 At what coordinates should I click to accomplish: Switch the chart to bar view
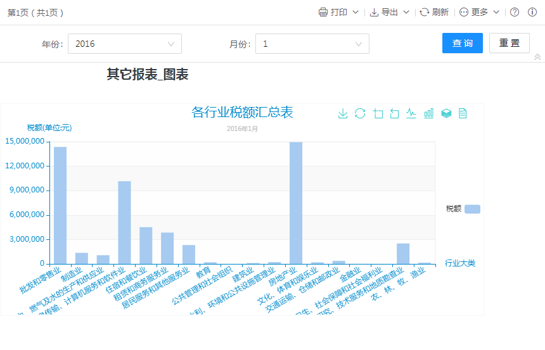click(x=429, y=113)
